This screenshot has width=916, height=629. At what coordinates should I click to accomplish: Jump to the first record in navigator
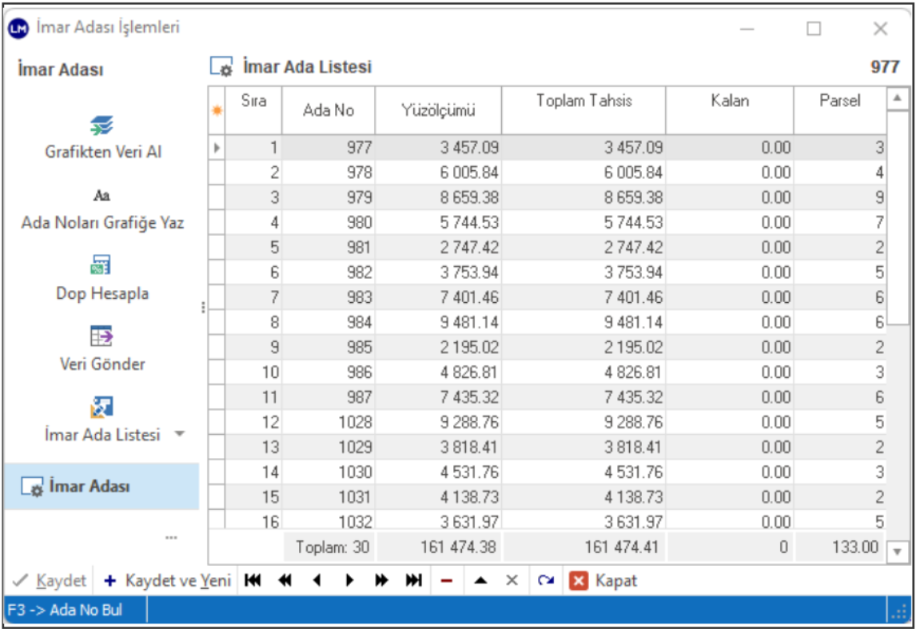click(x=253, y=581)
